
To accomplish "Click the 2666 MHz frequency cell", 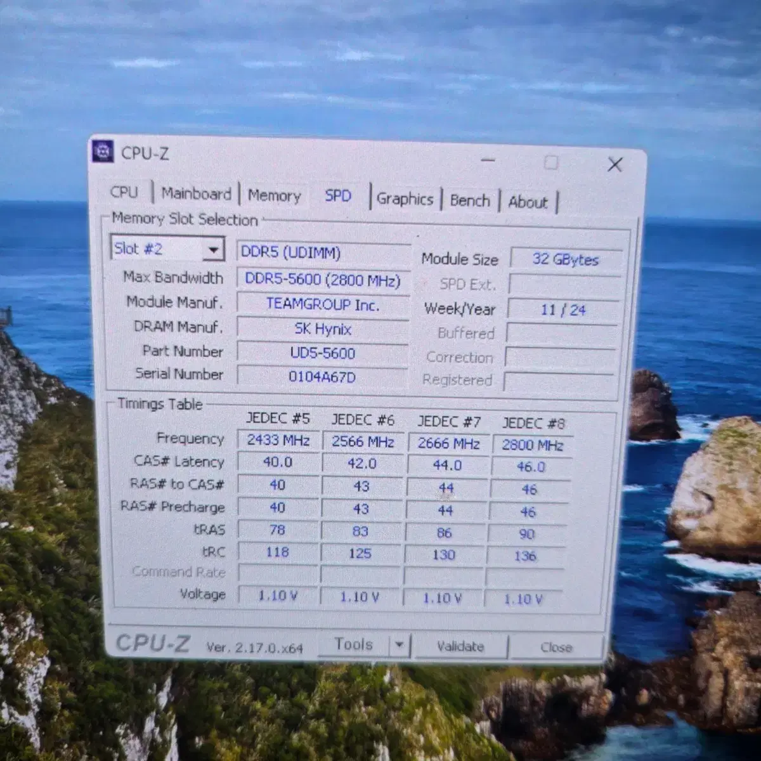I will pos(448,444).
